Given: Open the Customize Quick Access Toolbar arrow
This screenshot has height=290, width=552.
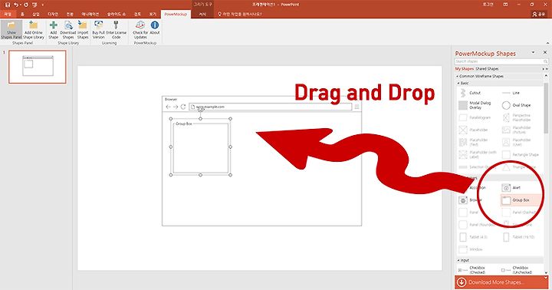Looking at the screenshot, I should coord(43,5).
